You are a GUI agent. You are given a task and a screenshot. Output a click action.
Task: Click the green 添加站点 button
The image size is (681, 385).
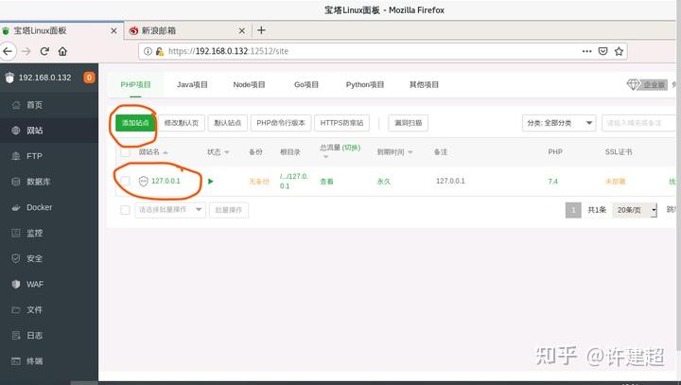[135, 123]
